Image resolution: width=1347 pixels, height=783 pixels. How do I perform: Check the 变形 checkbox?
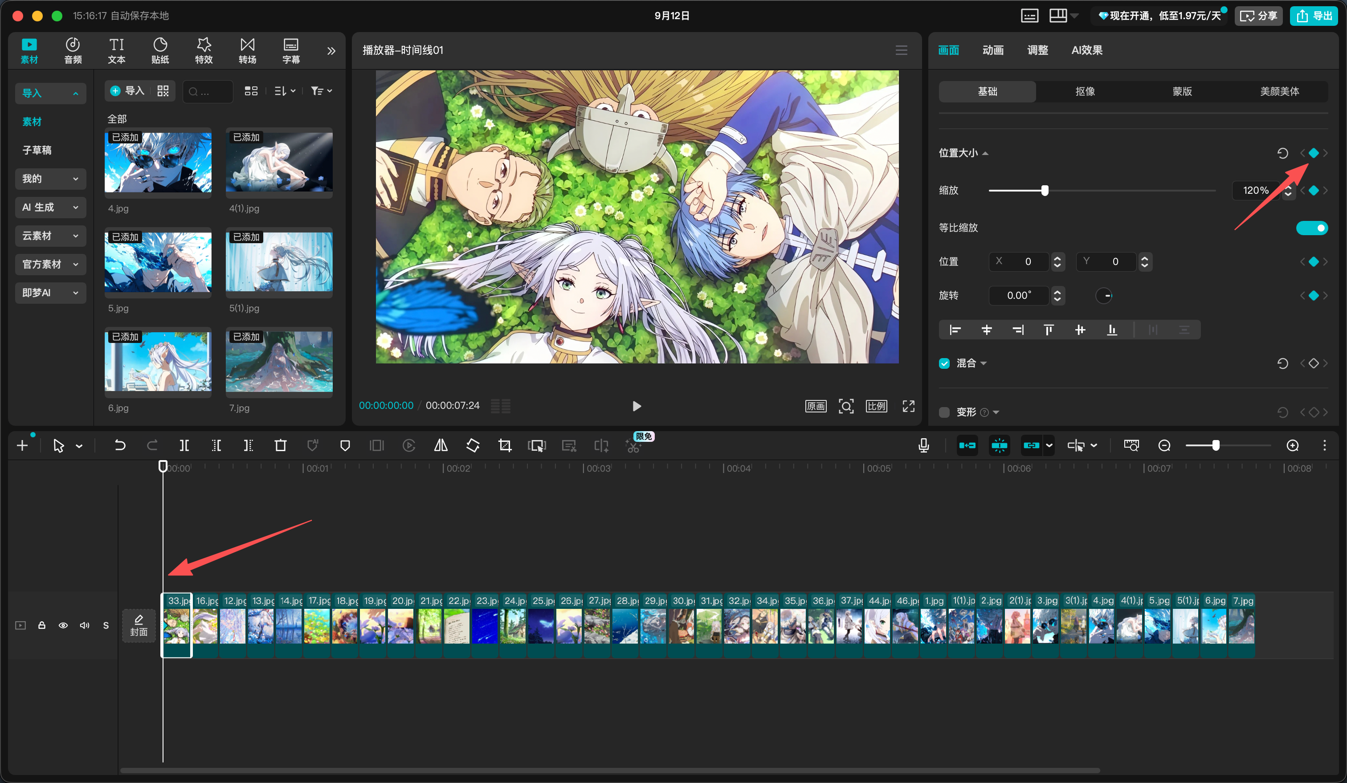tap(944, 412)
